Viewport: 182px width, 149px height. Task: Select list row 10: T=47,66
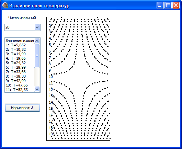click(20, 85)
